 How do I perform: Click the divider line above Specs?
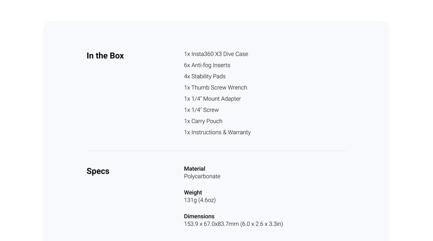[216, 151]
